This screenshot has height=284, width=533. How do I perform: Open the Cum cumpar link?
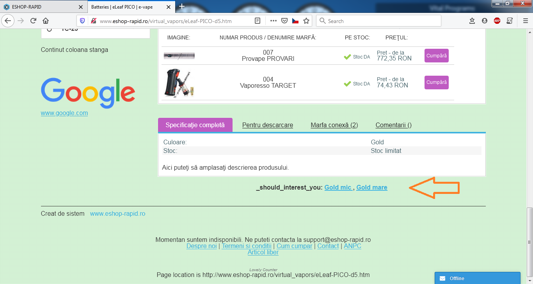click(295, 246)
